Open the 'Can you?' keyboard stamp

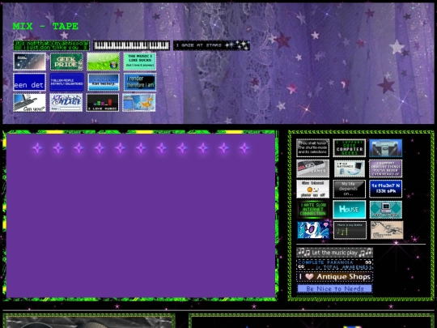(30, 103)
